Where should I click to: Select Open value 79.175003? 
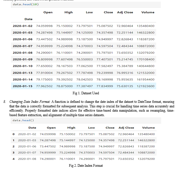pos(44,80)
